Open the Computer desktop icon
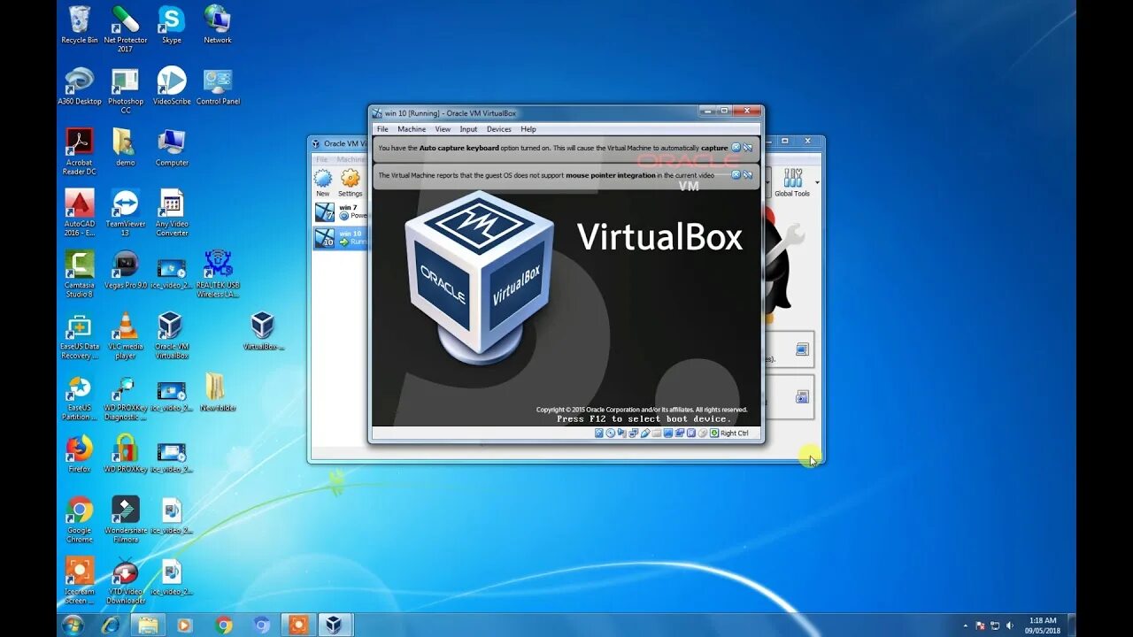This screenshot has height=637, width=1133. pos(172,148)
